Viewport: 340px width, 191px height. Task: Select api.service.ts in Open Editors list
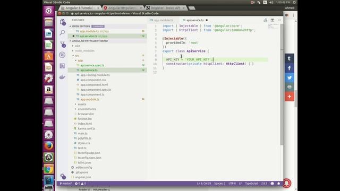tap(107, 36)
